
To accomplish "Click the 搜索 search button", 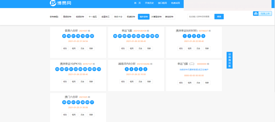I will pyautogui.click(x=219, y=17).
